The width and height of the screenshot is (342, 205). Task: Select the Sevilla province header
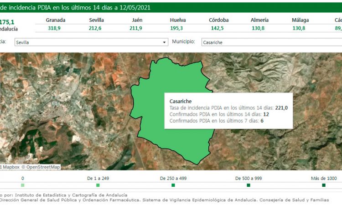97,20
